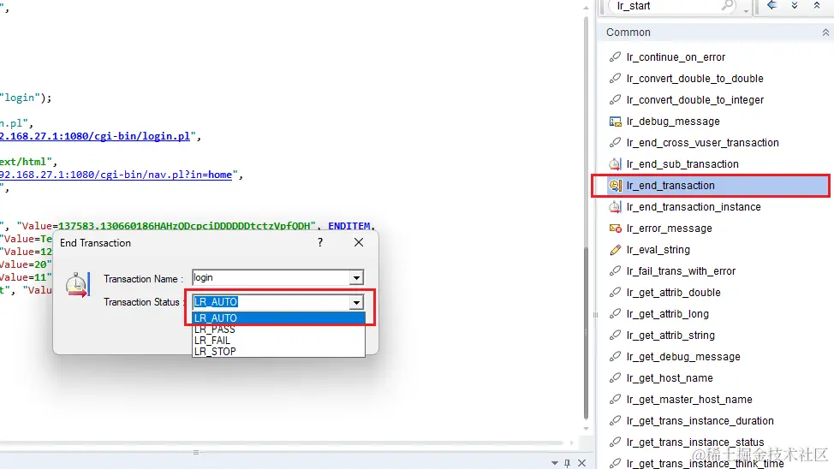Screen dimensions: 834x469
Task: Click the lr_error_message icon
Action: pos(615,229)
